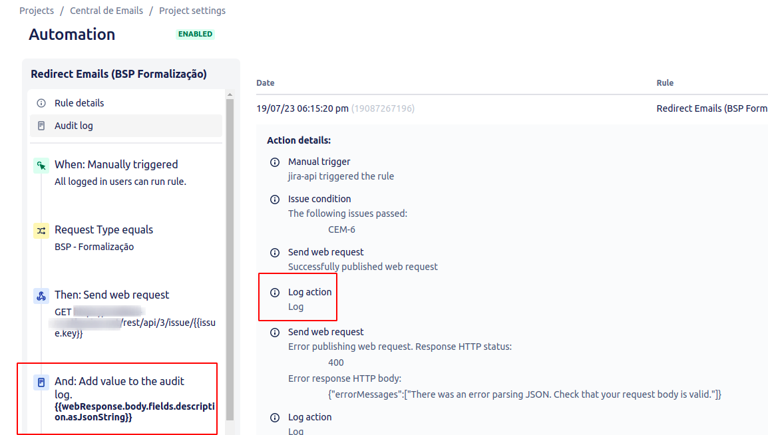Click the info icon next to Manual trigger entry

click(x=275, y=162)
